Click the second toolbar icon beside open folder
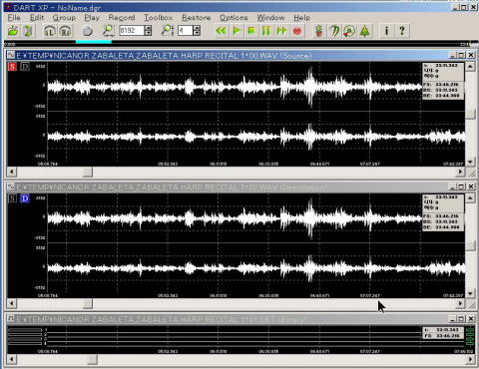The height and width of the screenshot is (369, 479). point(28,31)
